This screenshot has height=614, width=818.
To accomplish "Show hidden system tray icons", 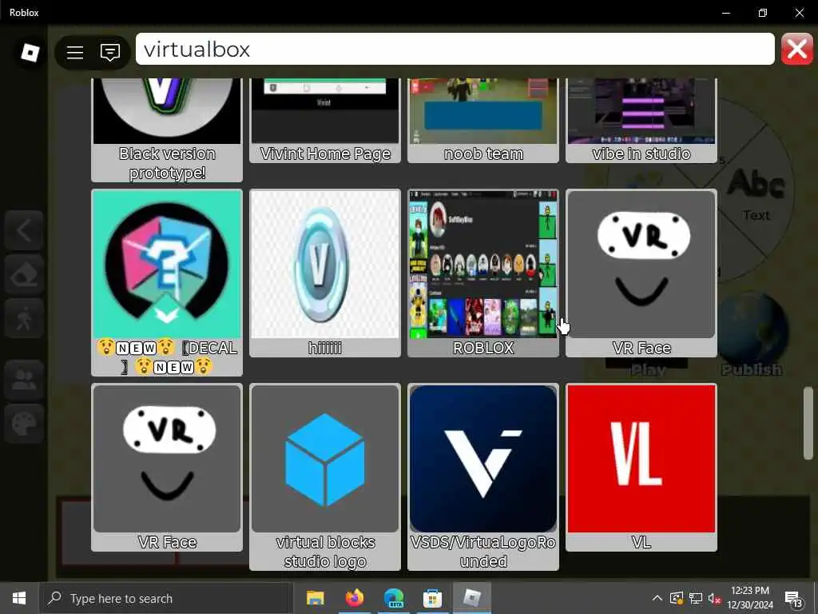I will click(x=657, y=598).
